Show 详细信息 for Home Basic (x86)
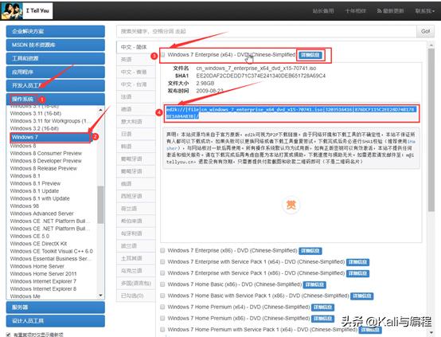Viewport: 441px width, 337px height. (x=314, y=284)
